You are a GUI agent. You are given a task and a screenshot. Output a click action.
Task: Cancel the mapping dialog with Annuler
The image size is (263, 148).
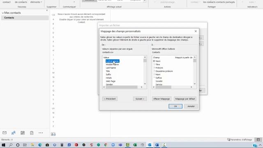pyautogui.click(x=191, y=106)
